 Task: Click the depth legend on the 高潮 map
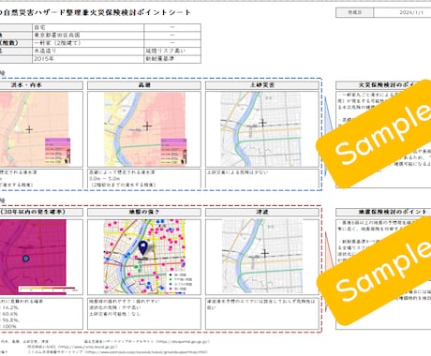click(x=174, y=152)
